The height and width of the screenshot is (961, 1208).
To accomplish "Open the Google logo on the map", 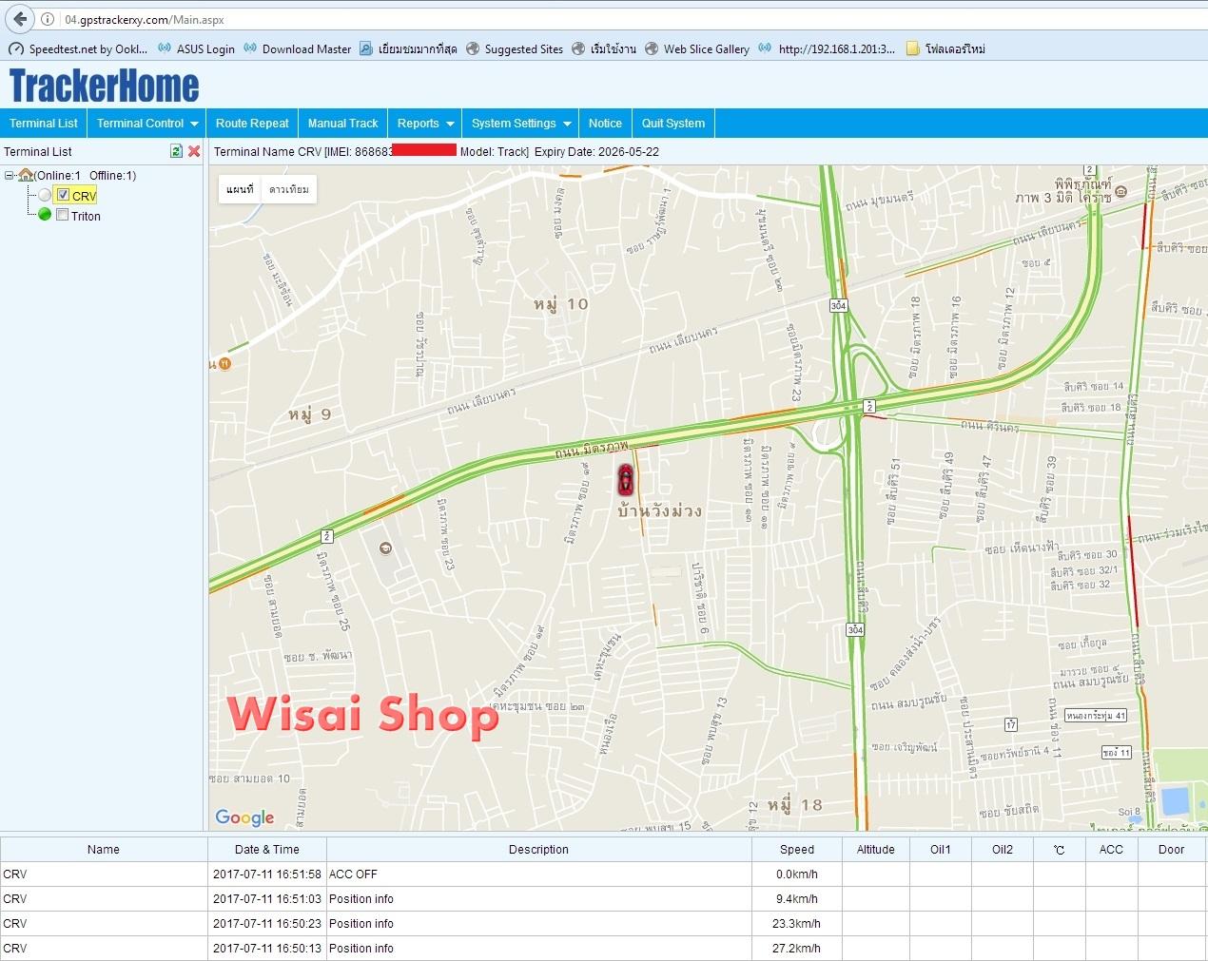I will [x=244, y=817].
